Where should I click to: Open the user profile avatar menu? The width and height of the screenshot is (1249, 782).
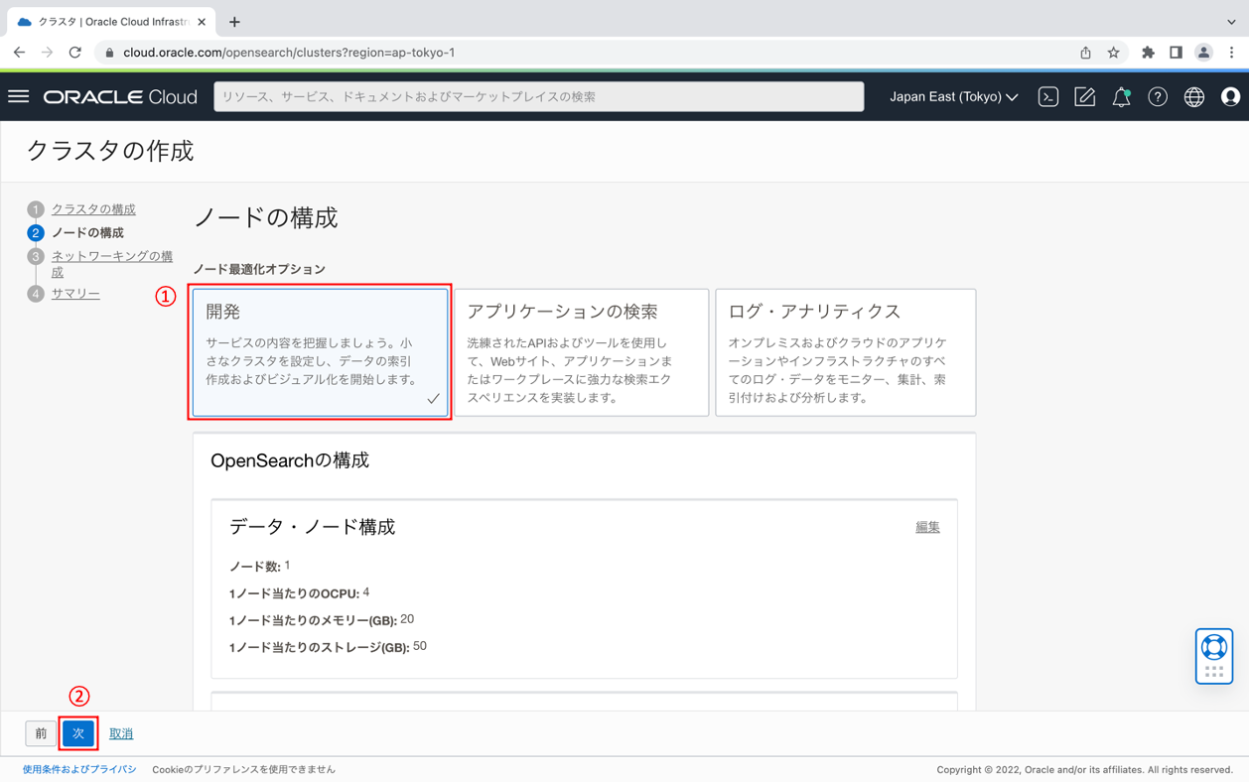tap(1230, 96)
